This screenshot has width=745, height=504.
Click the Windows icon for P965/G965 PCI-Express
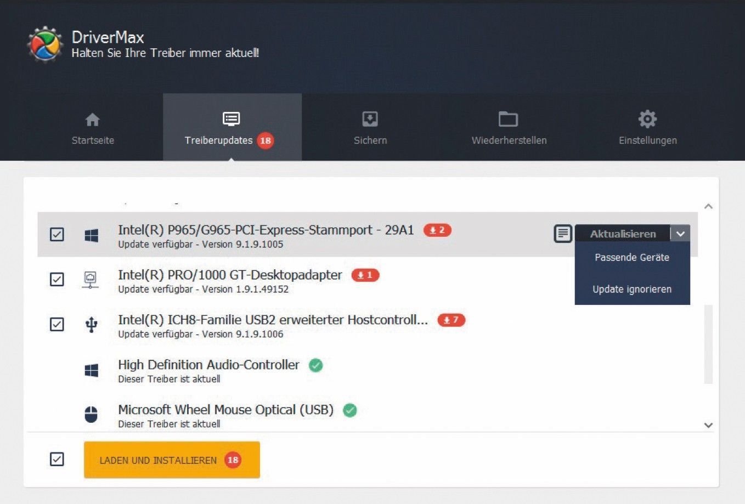pyautogui.click(x=91, y=235)
